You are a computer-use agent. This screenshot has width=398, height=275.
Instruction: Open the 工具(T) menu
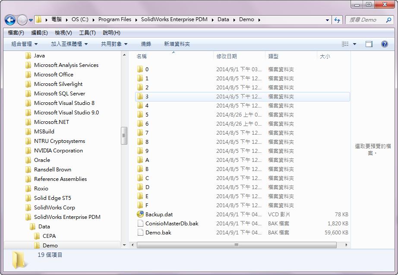point(87,33)
